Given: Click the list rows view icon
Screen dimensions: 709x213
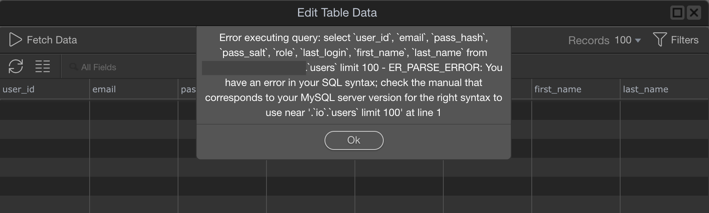Looking at the screenshot, I should [x=42, y=66].
